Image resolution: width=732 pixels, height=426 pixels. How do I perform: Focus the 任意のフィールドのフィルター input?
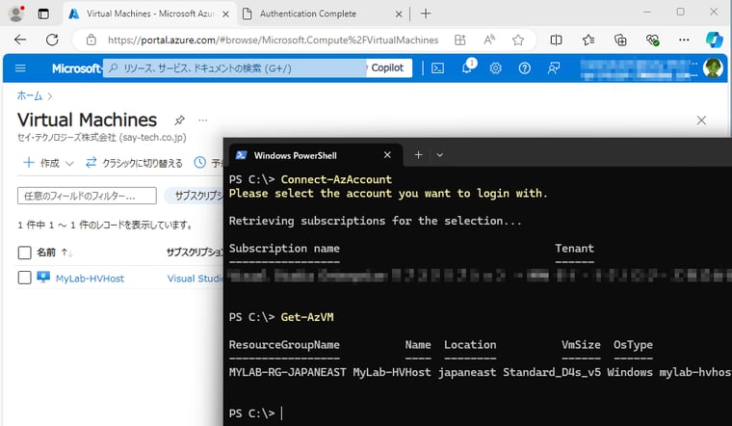[x=87, y=196]
